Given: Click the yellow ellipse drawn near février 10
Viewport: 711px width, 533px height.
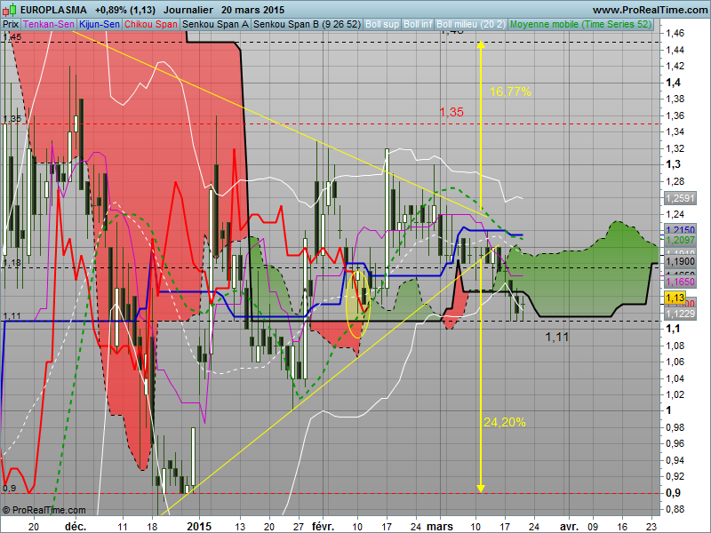Looking at the screenshot, I should pos(358,305).
